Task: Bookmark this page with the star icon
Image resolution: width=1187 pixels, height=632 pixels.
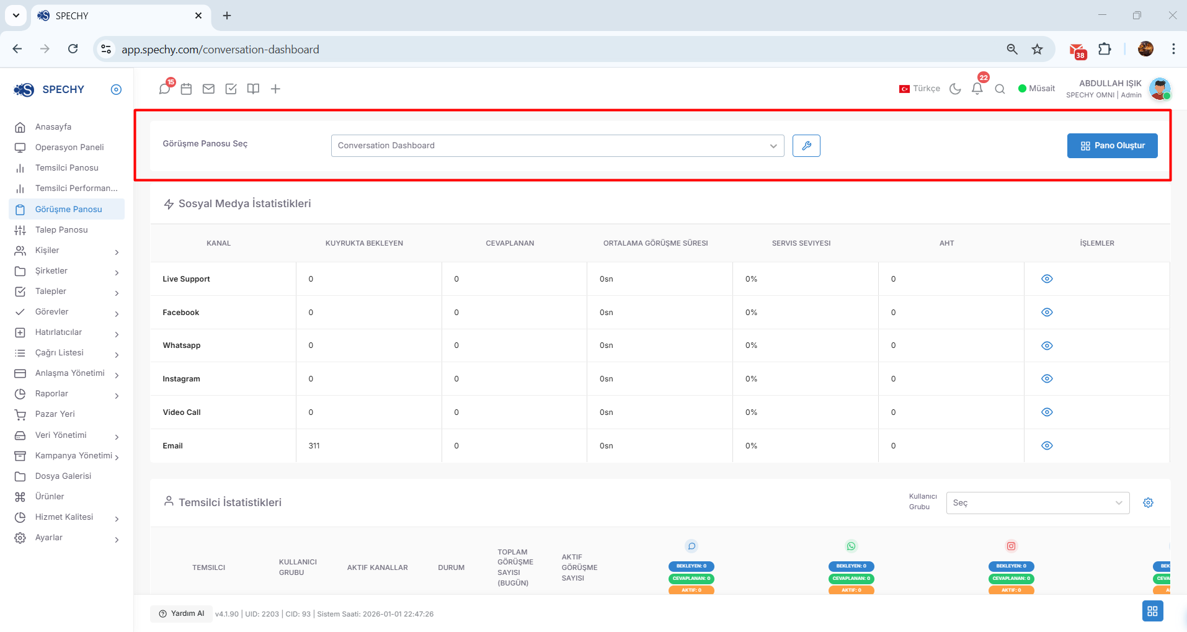Action: click(x=1037, y=49)
